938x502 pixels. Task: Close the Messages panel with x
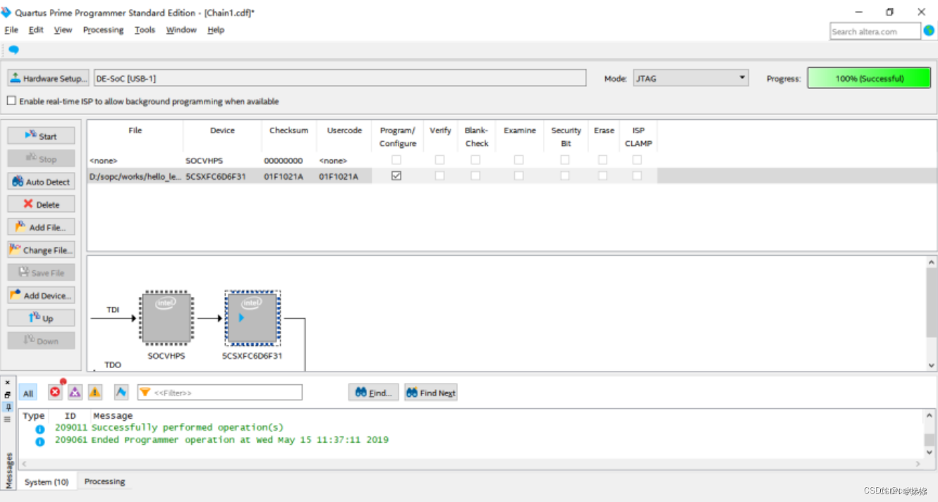tap(7, 383)
